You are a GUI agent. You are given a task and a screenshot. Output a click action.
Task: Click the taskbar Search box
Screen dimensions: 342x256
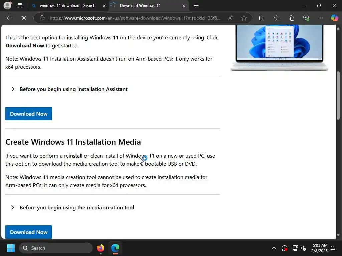tap(56, 248)
